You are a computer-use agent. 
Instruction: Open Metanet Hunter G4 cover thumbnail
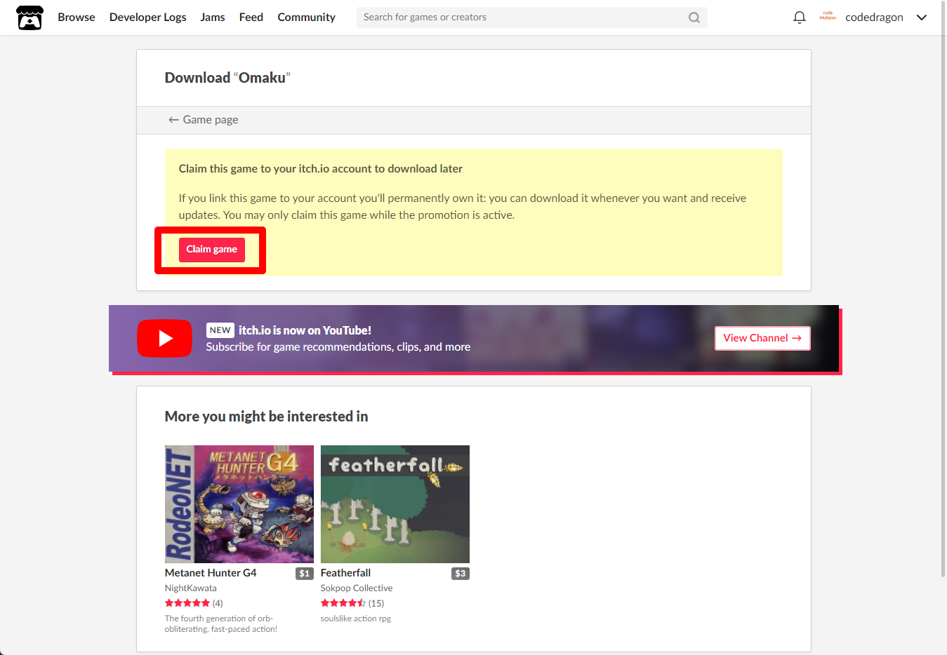(239, 504)
